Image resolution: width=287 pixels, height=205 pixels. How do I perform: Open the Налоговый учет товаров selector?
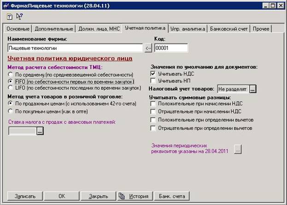[252, 89]
